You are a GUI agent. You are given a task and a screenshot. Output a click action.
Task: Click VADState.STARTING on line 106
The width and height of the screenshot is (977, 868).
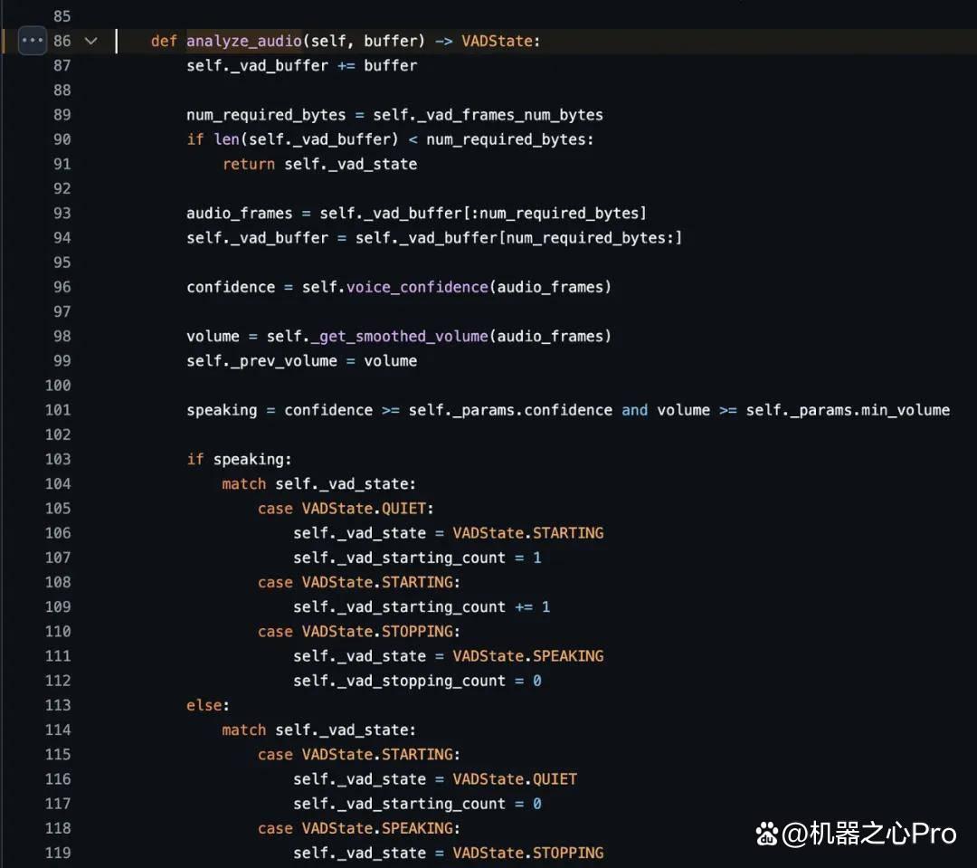[x=527, y=533]
